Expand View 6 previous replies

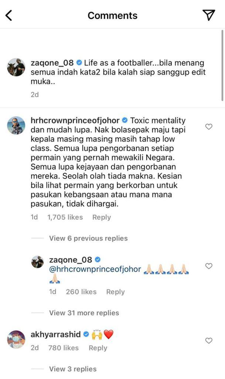click(x=88, y=238)
